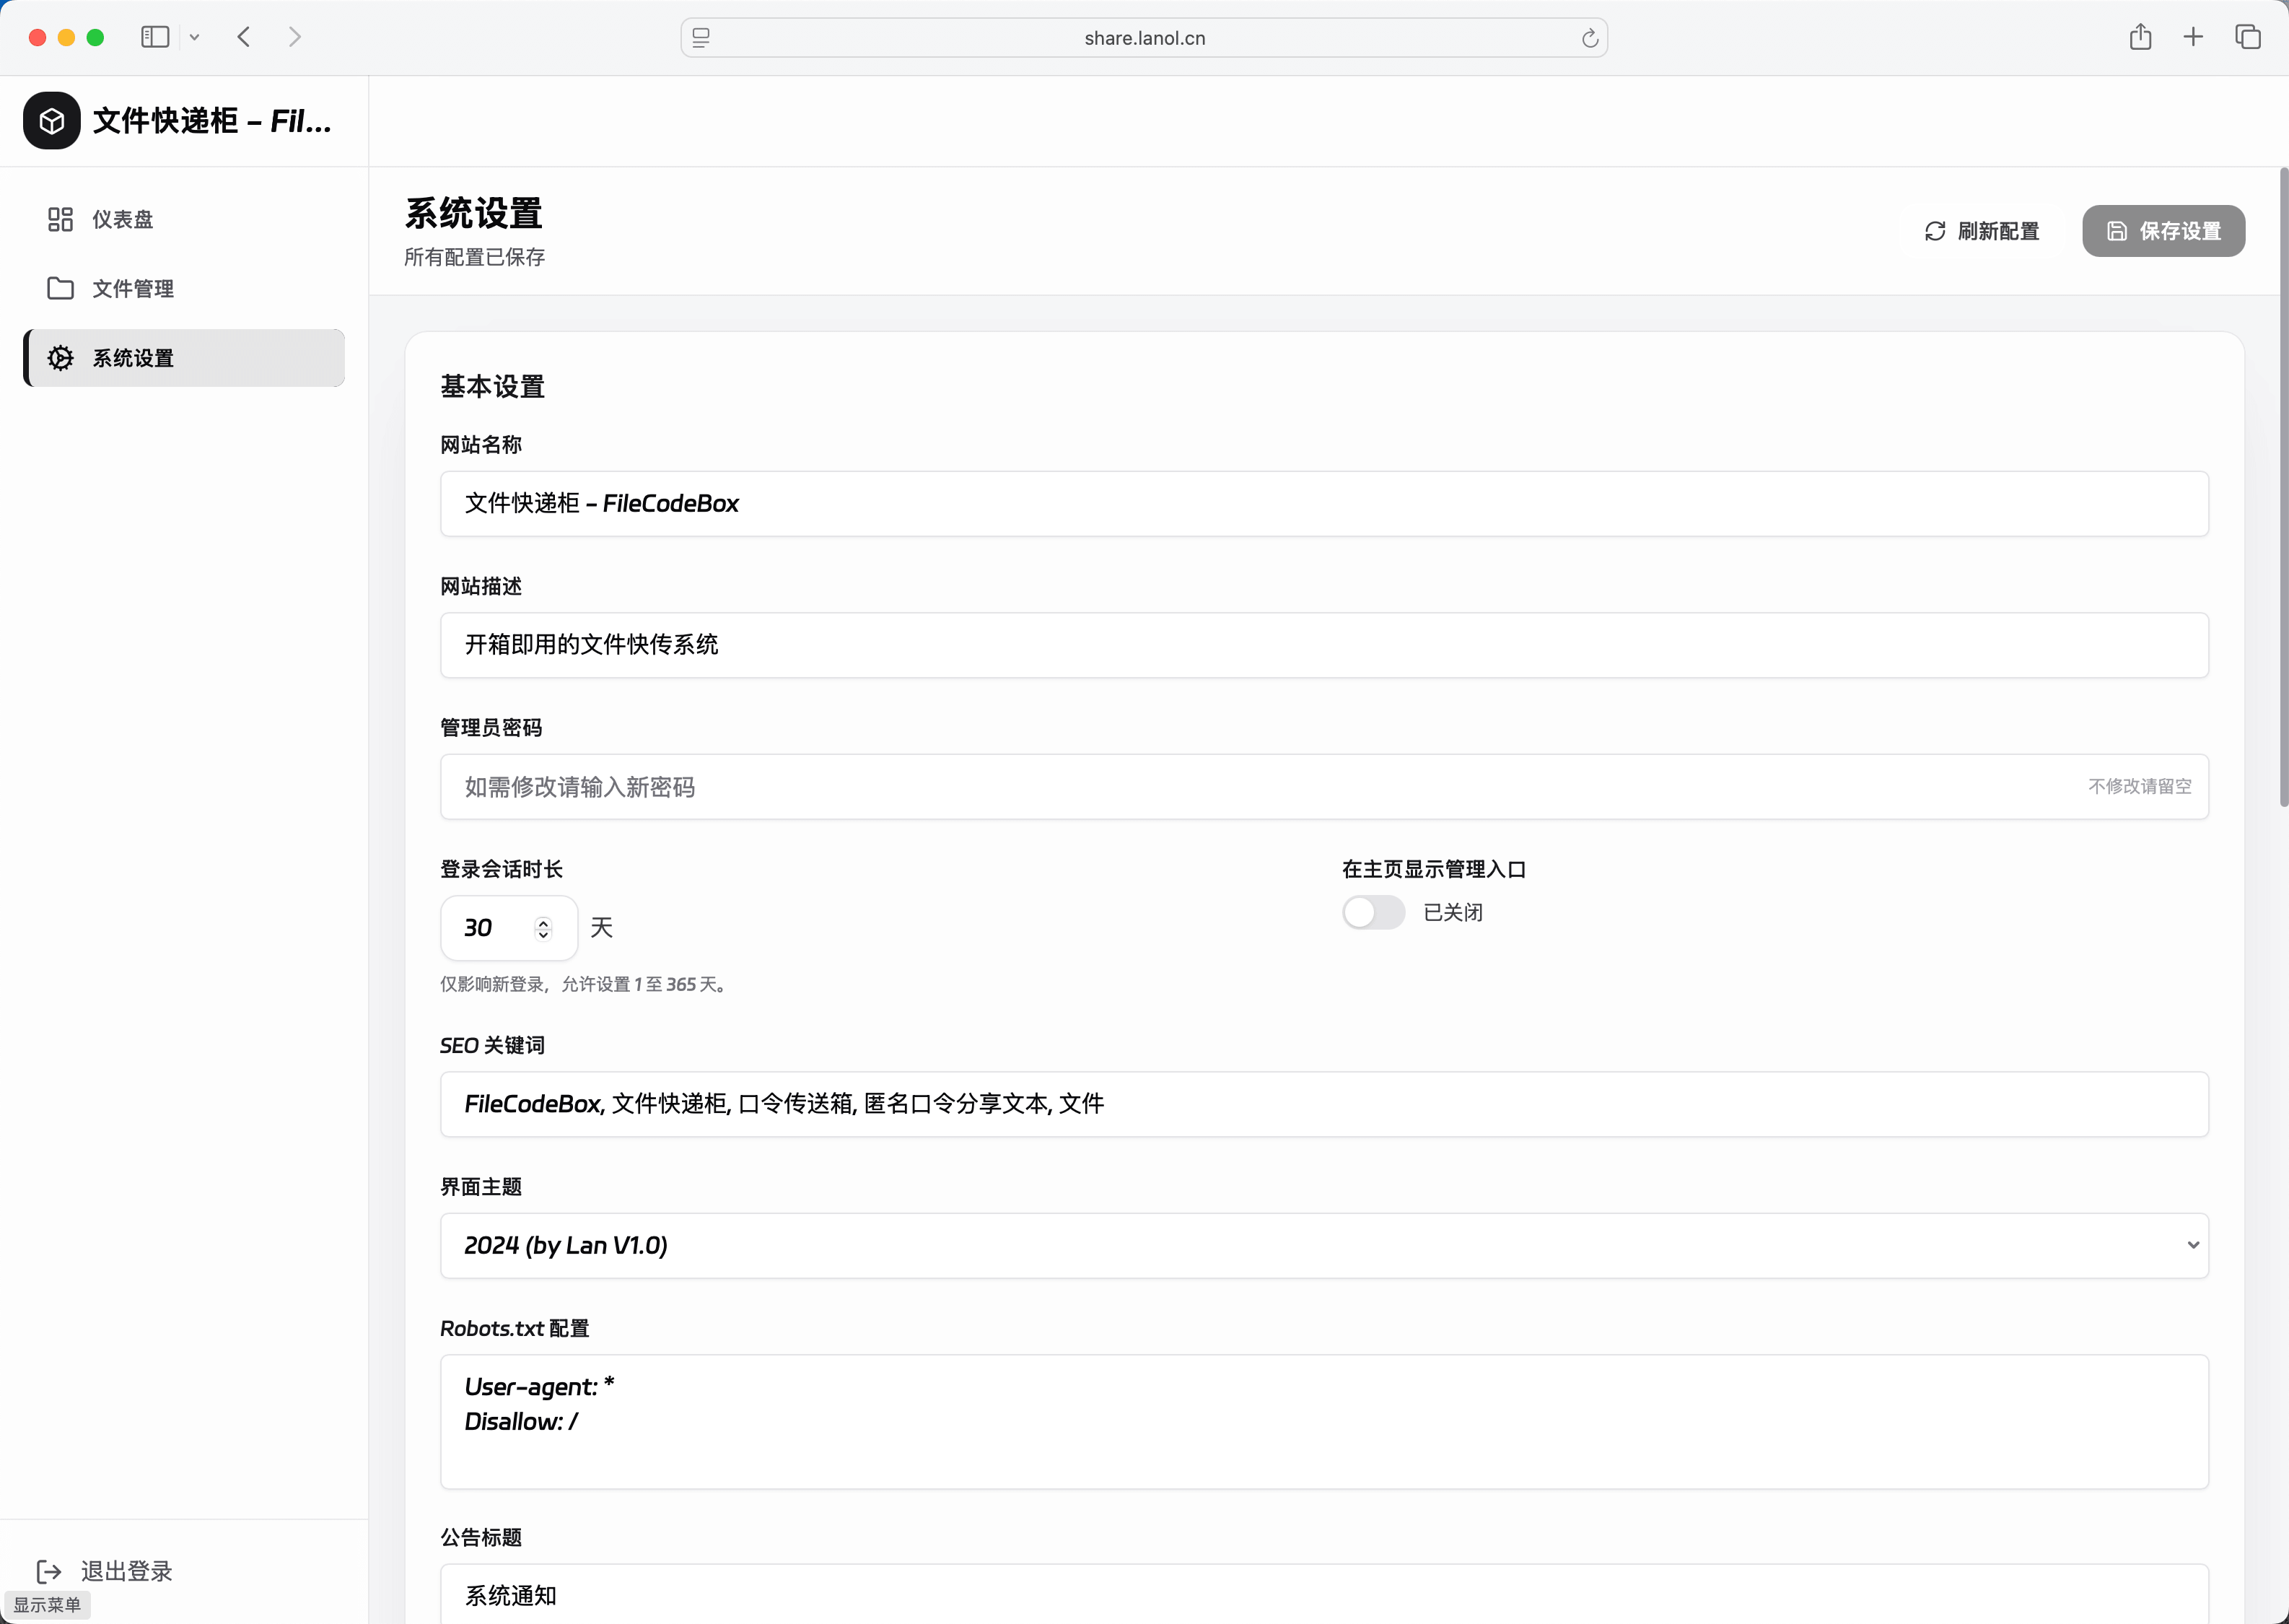Click the Safari share icon

[x=2140, y=37]
